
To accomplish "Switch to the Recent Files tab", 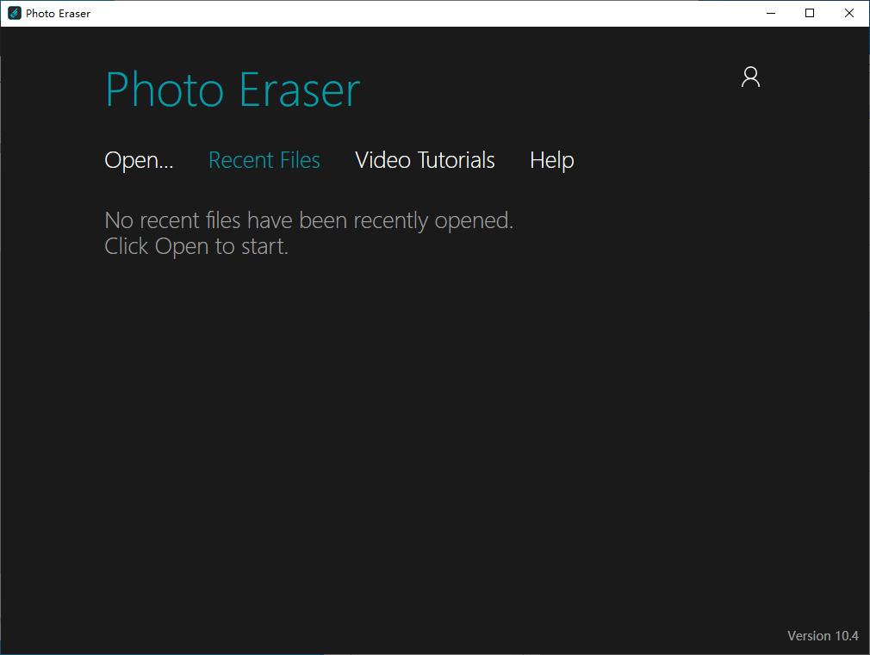I will point(264,160).
